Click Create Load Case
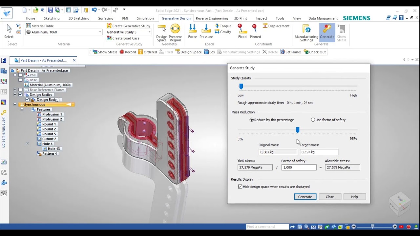Image resolution: width=420 pixels, height=236 pixels. tap(123, 38)
